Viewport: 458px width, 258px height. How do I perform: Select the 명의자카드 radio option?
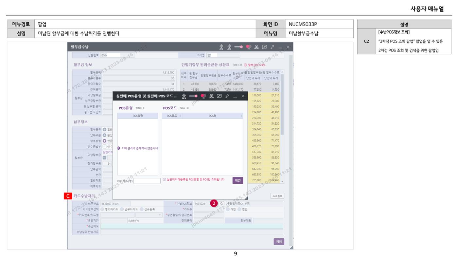click(x=103, y=209)
